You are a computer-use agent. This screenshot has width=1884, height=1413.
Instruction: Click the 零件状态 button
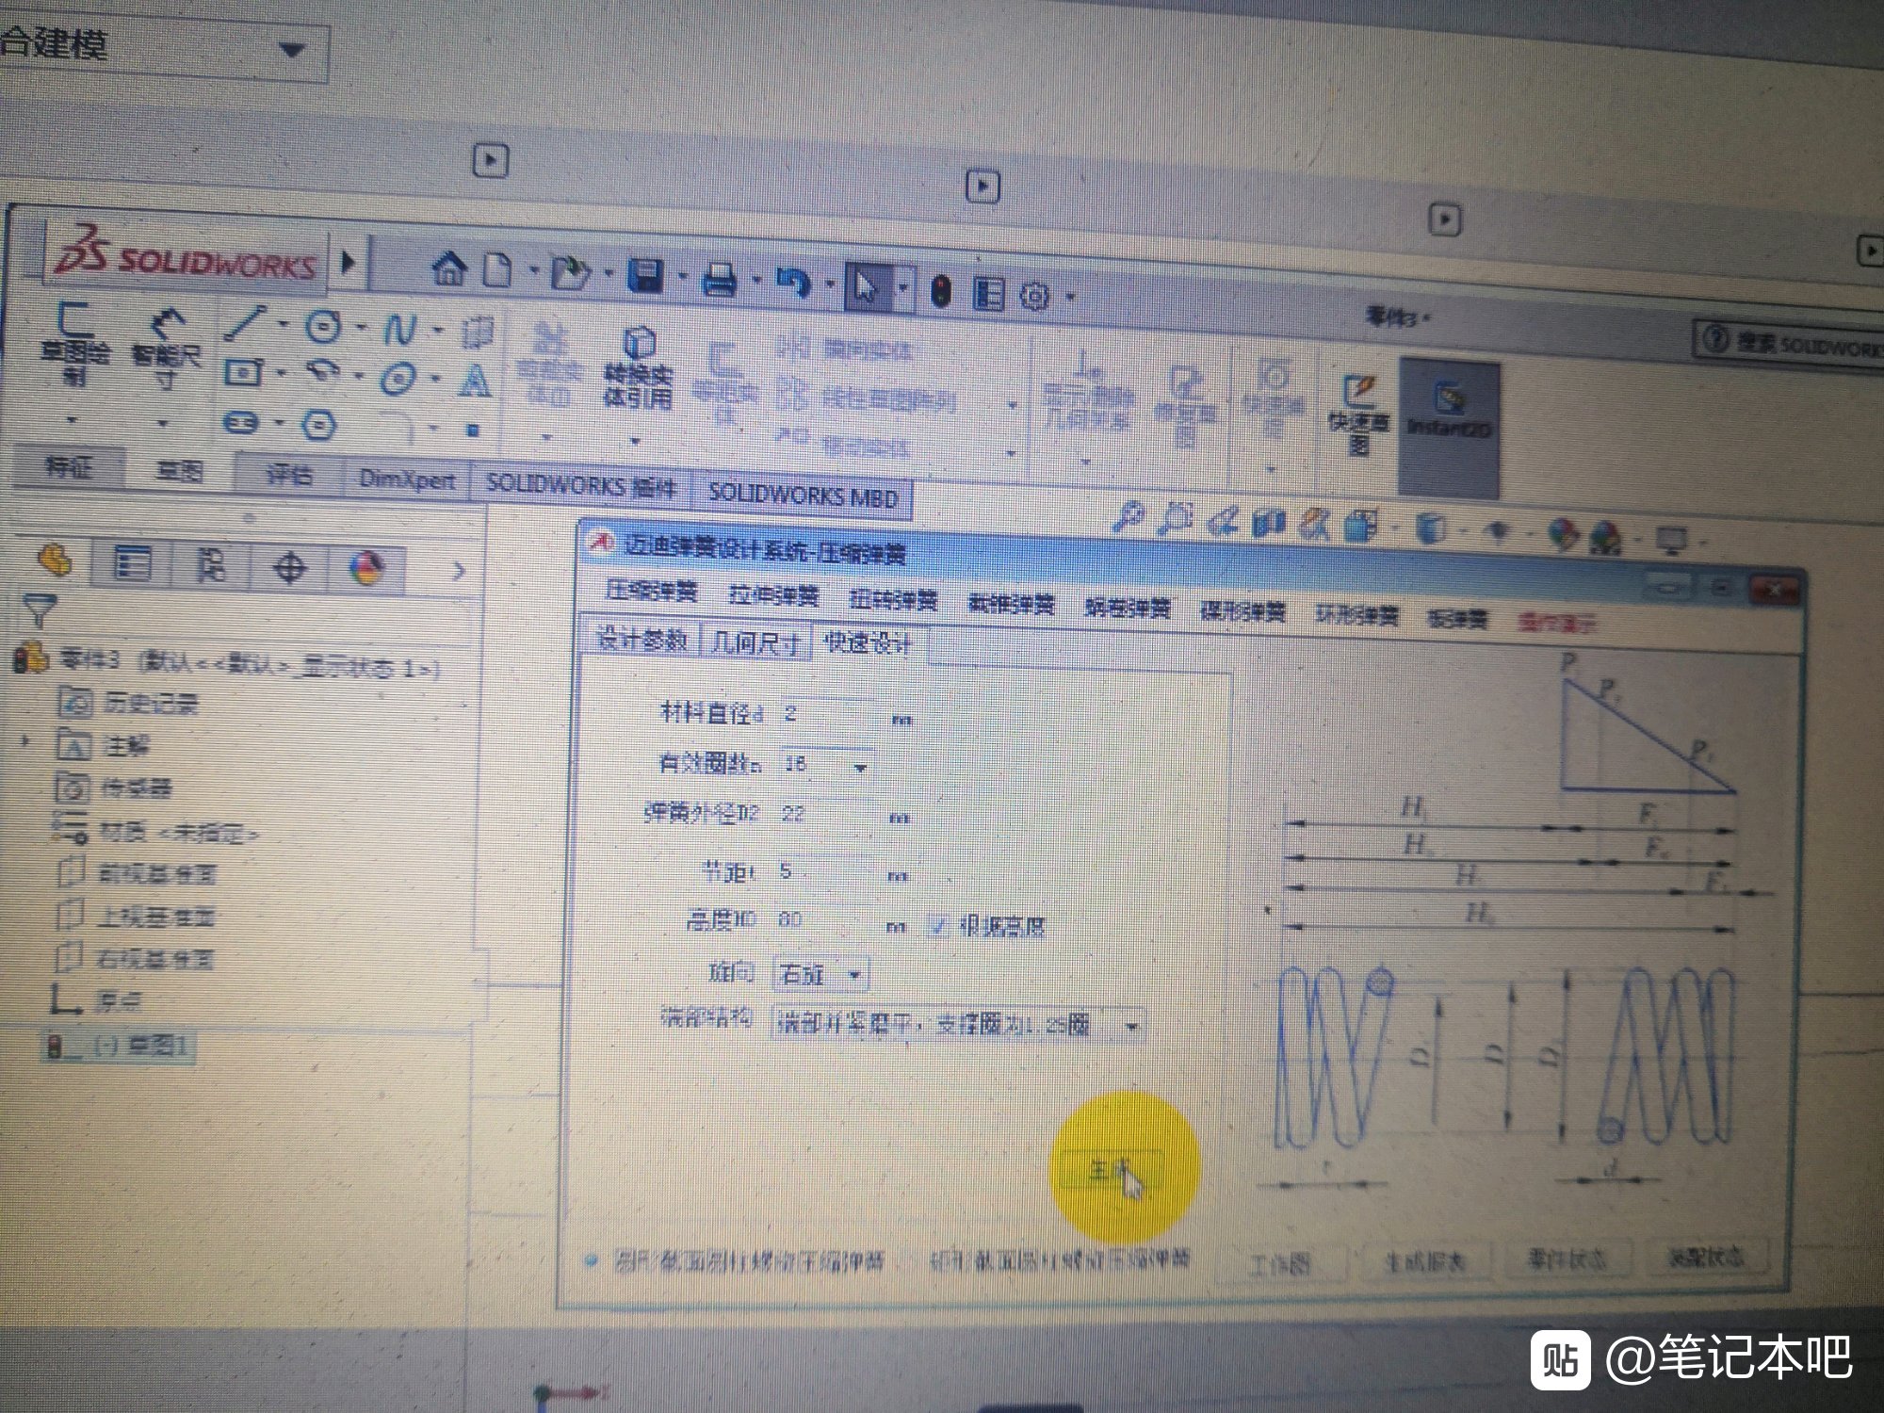(1567, 1259)
